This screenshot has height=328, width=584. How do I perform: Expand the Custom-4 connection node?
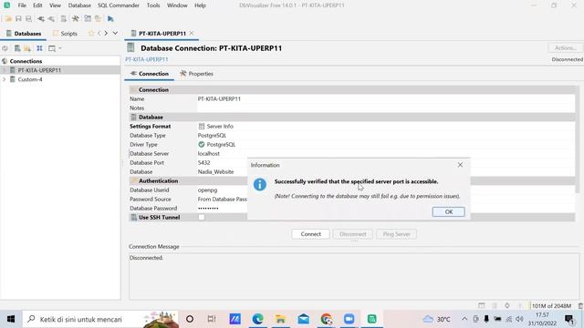coord(4,79)
